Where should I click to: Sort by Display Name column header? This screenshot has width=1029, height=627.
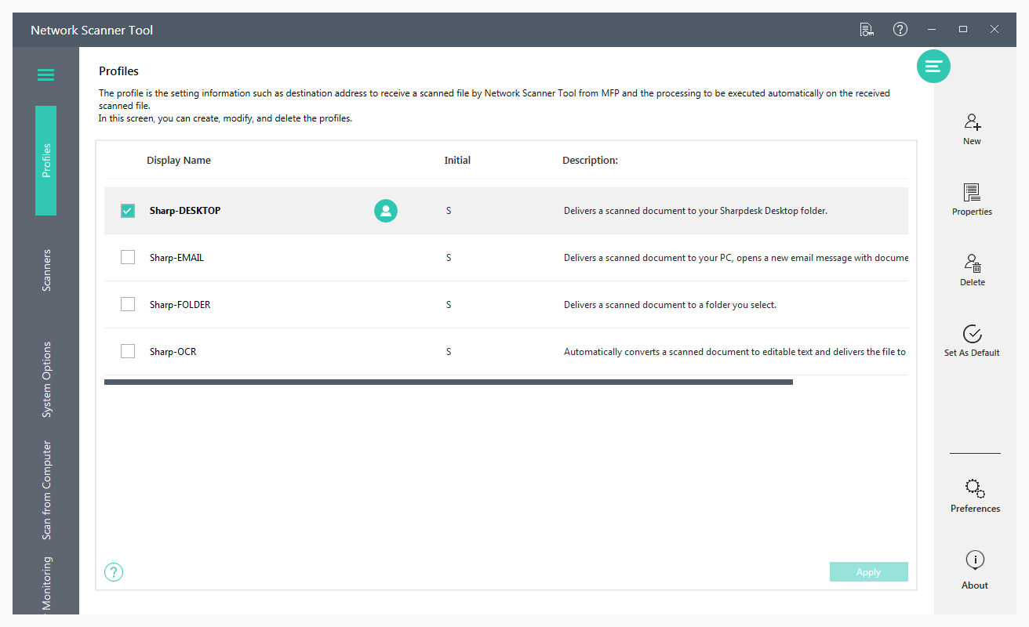pyautogui.click(x=179, y=161)
